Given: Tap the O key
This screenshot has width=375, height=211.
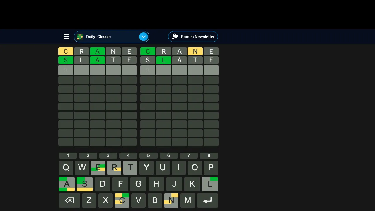Looking at the screenshot, I should click(x=195, y=168).
